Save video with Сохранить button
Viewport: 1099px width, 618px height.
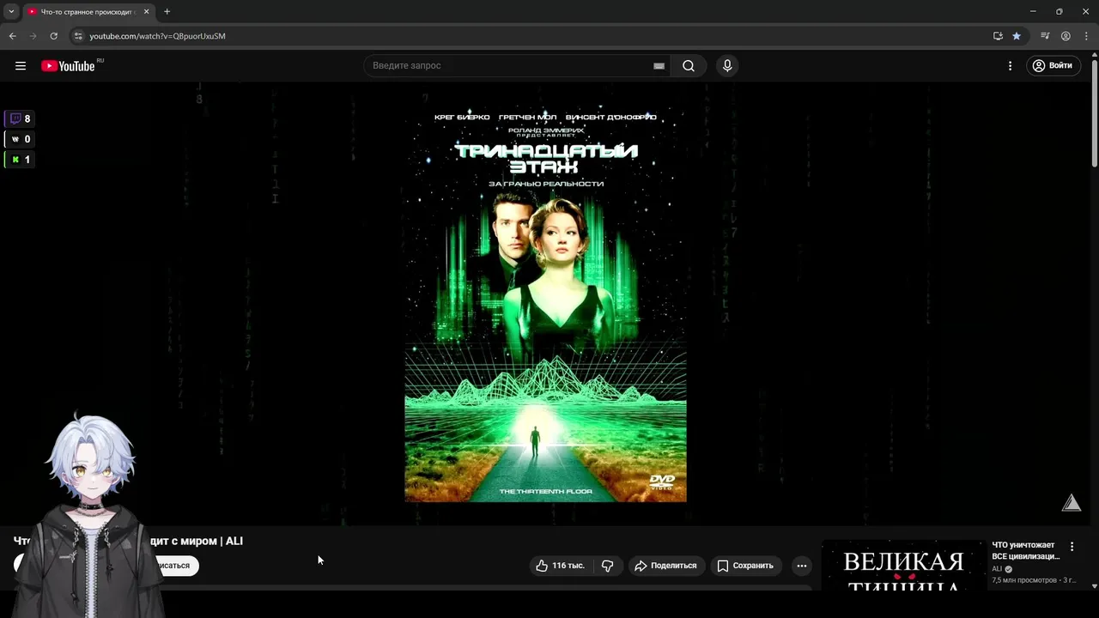746,566
